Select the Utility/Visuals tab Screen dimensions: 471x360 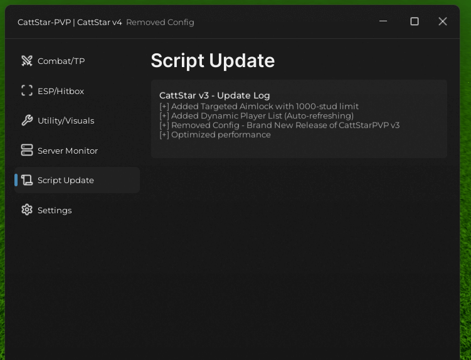tap(77, 120)
